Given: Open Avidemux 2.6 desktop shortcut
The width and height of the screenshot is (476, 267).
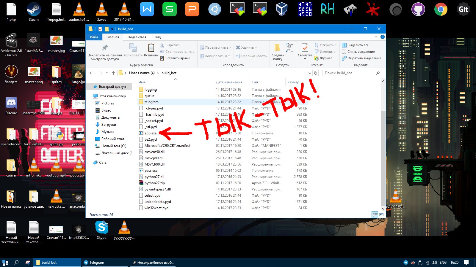Looking at the screenshot, I should [x=11, y=45].
